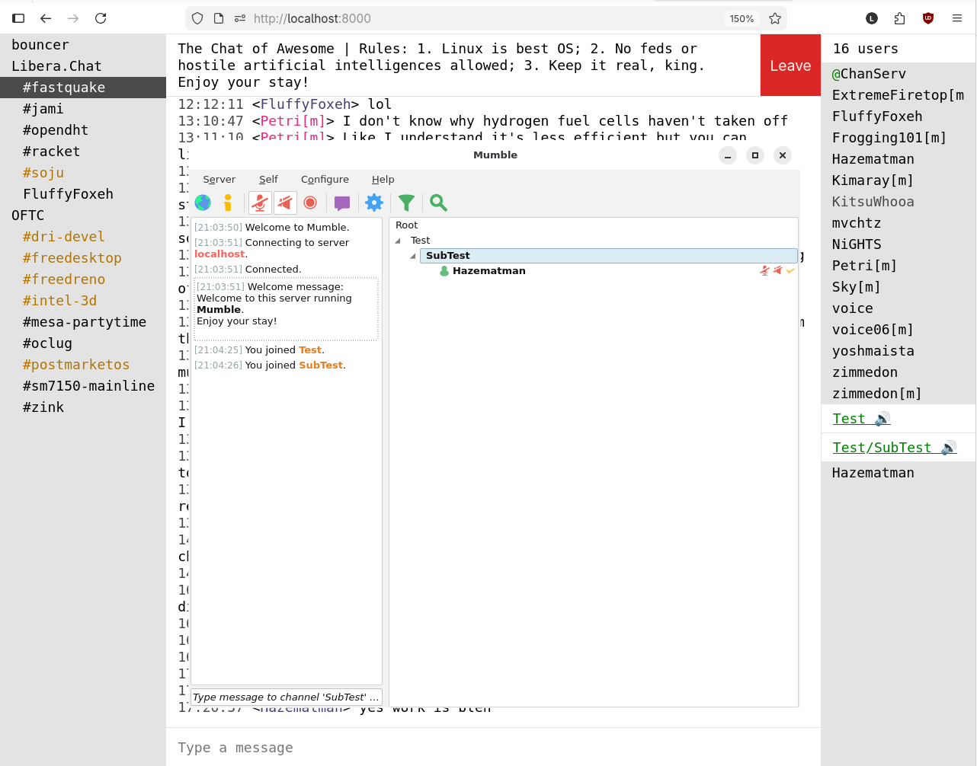
Task: Switch to the #soju channel
Action: click(x=83, y=173)
